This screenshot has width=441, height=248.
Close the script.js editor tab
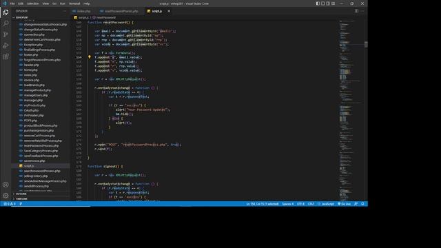pos(169,11)
